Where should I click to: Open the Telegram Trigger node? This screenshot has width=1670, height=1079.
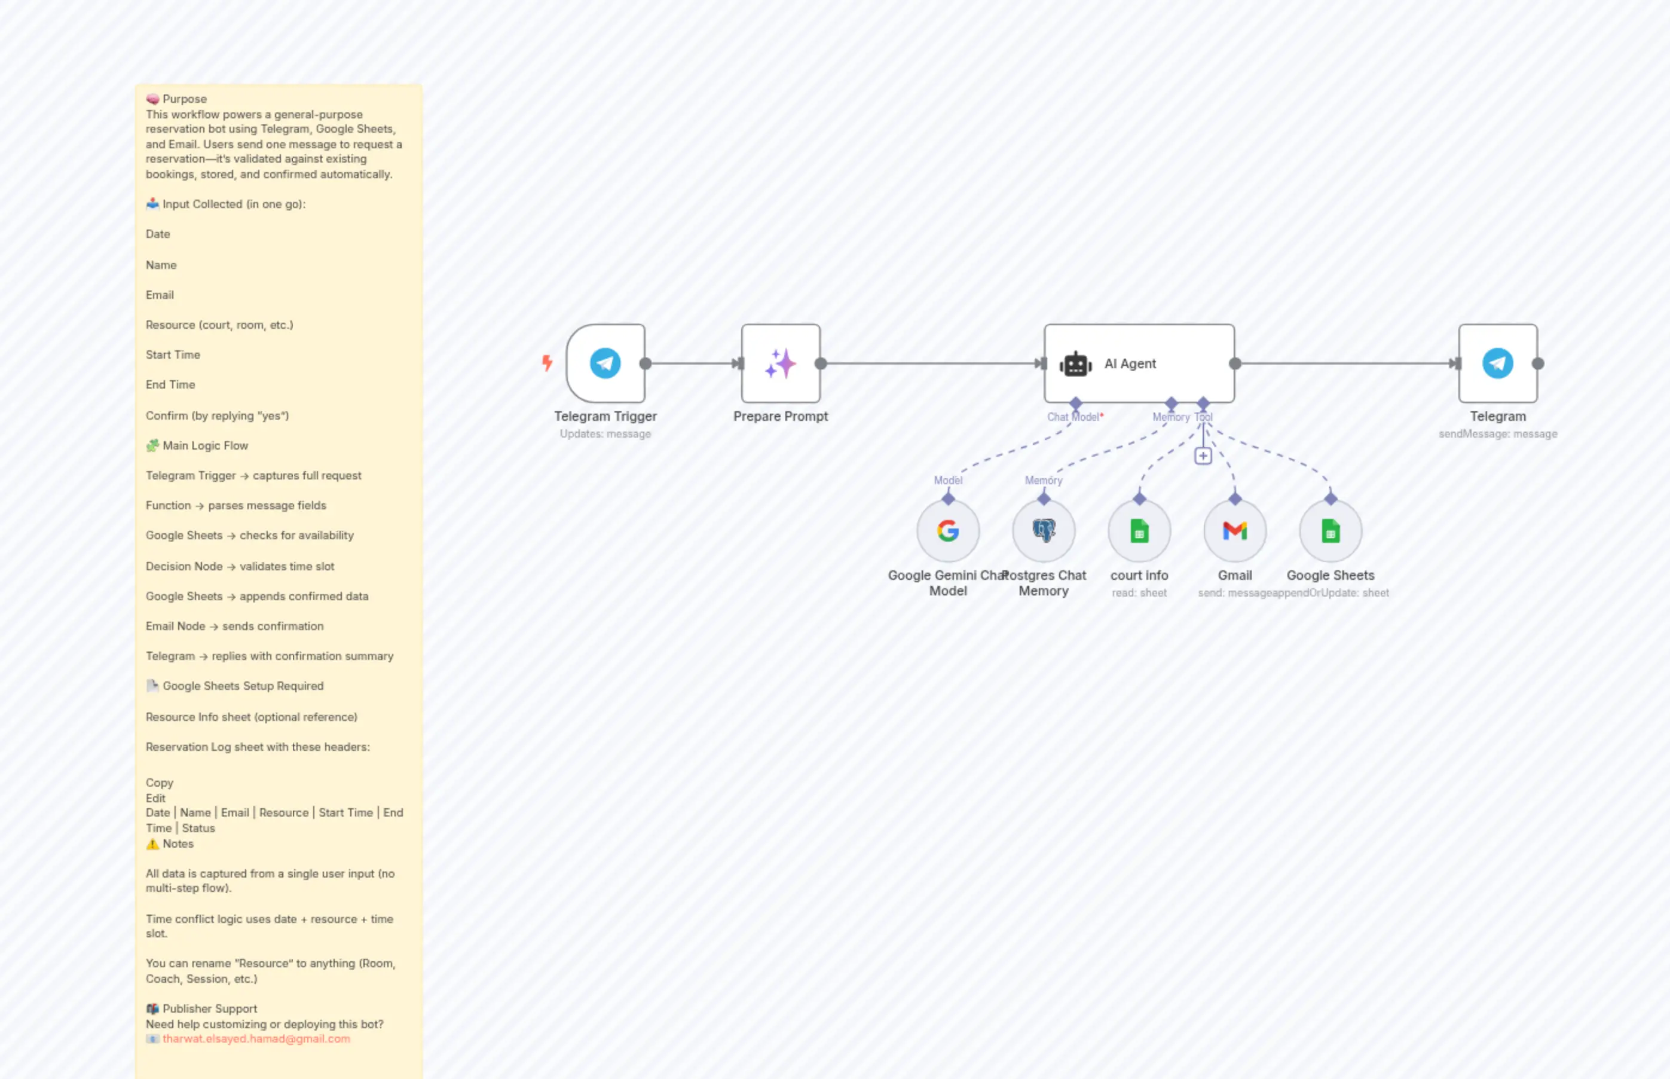605,363
